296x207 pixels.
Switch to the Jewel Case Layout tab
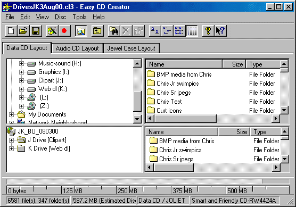point(131,48)
